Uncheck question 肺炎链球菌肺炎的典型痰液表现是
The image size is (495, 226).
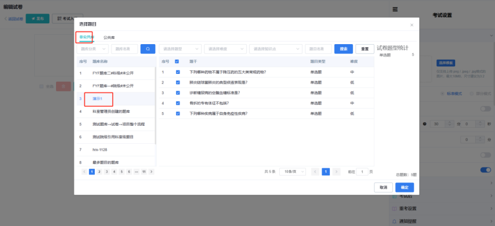pyautogui.click(x=178, y=82)
